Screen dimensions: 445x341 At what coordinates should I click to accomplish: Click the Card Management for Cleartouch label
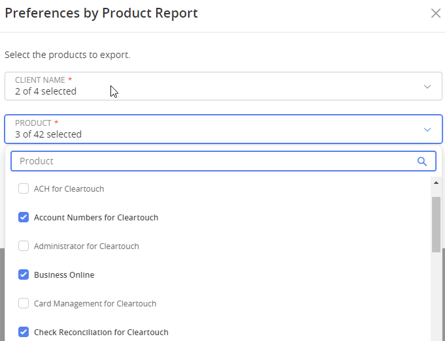pyautogui.click(x=95, y=303)
